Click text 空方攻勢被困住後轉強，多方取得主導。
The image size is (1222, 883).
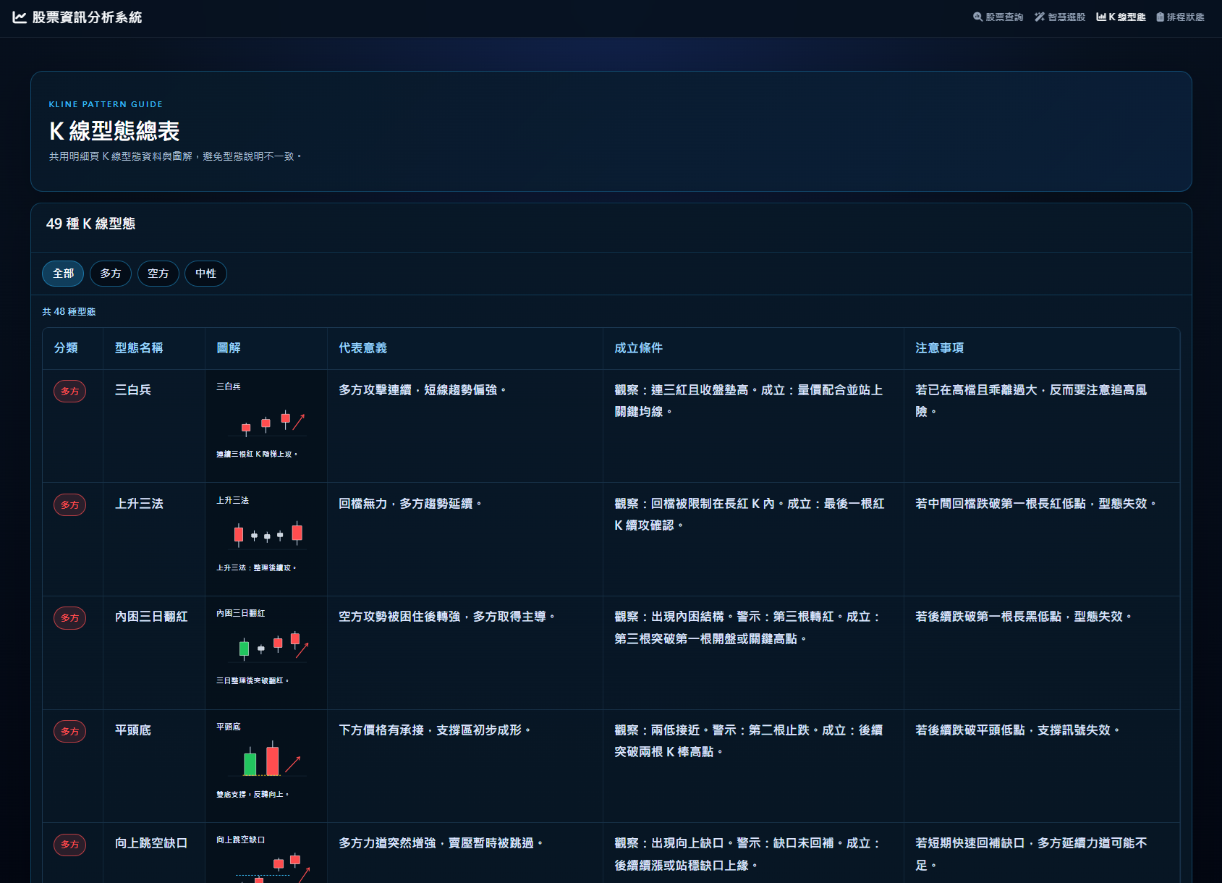(x=448, y=617)
